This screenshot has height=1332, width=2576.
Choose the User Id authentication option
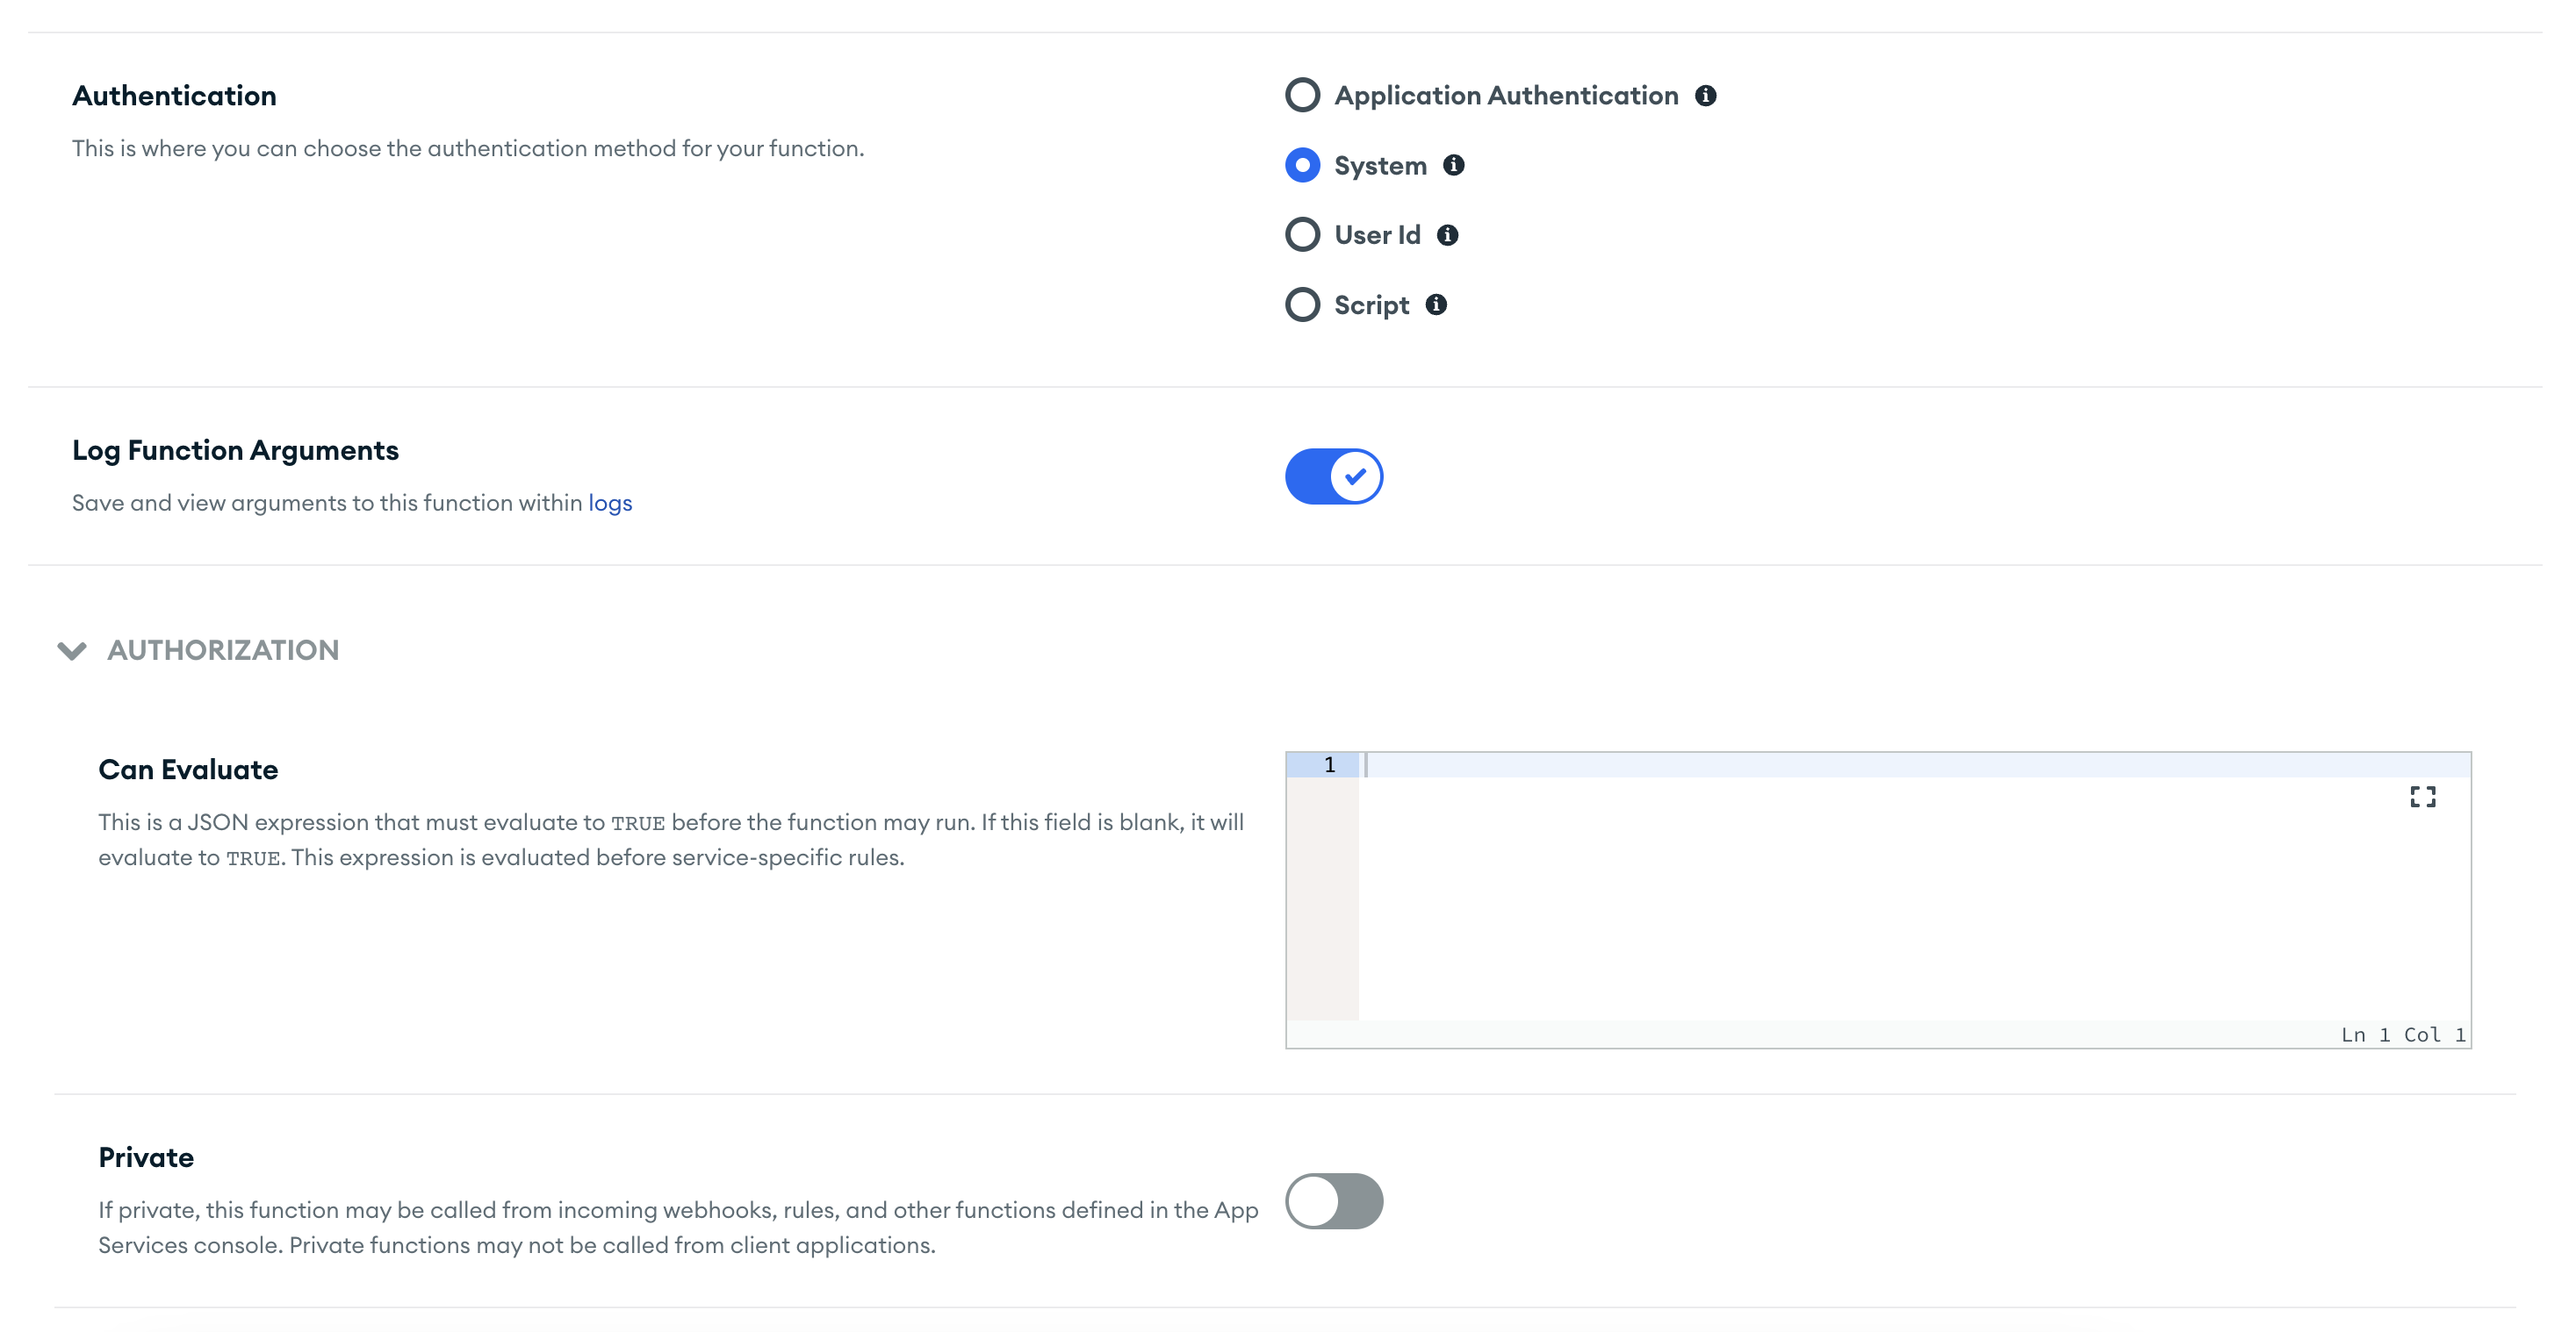tap(1302, 235)
